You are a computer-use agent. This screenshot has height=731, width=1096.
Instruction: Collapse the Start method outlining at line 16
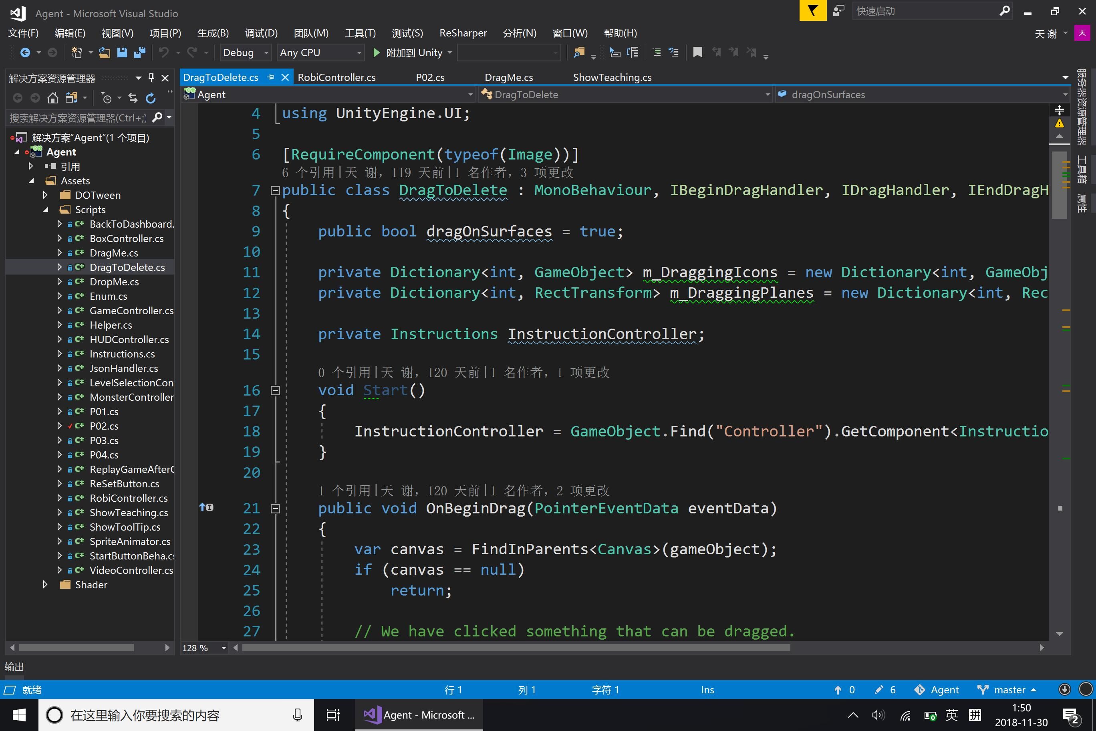point(275,391)
